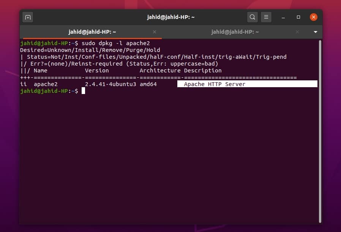Close the second terminal tab
The height and width of the screenshot is (232, 341).
(297, 32)
